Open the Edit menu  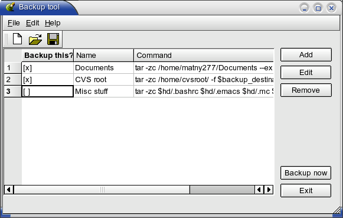click(32, 23)
